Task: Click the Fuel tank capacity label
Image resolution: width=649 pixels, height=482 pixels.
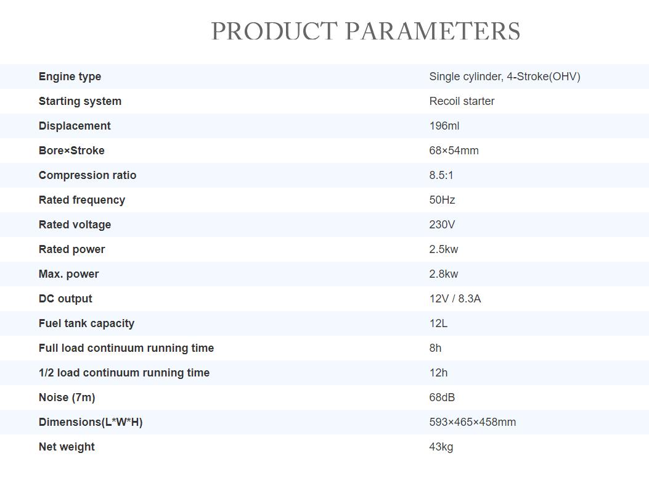Action: pyautogui.click(x=86, y=323)
